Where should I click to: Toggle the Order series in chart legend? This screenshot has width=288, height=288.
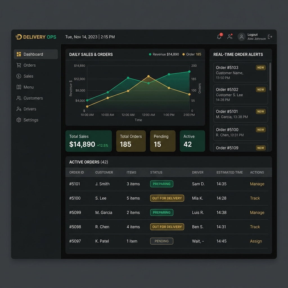(x=192, y=55)
